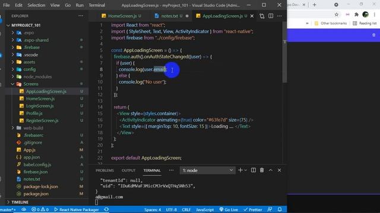Click errors and warnings count in status bar

click(40, 209)
